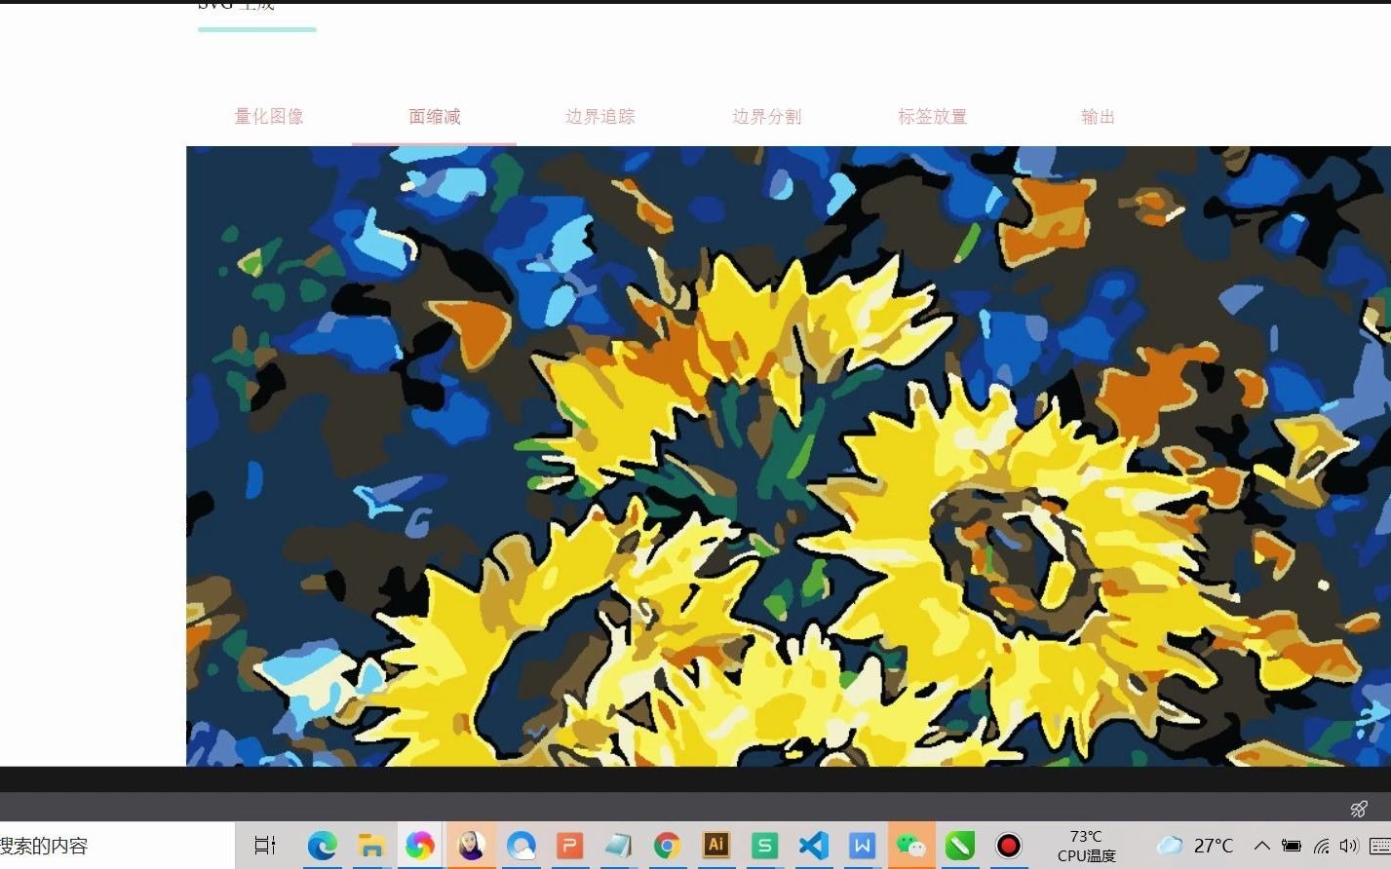Click the taskbar search box

[117, 845]
